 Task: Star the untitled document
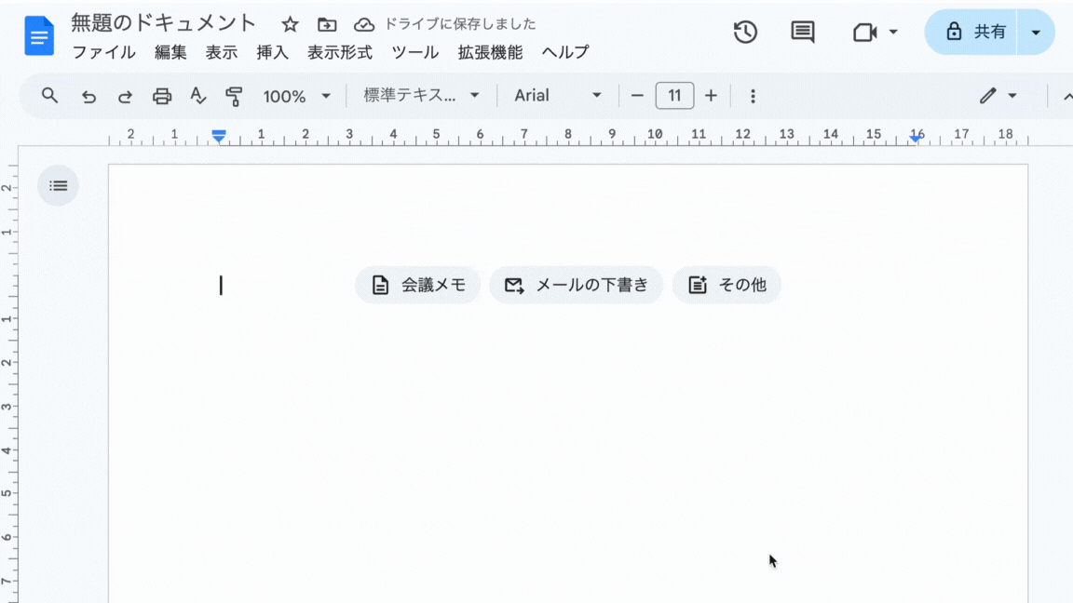[x=291, y=24]
